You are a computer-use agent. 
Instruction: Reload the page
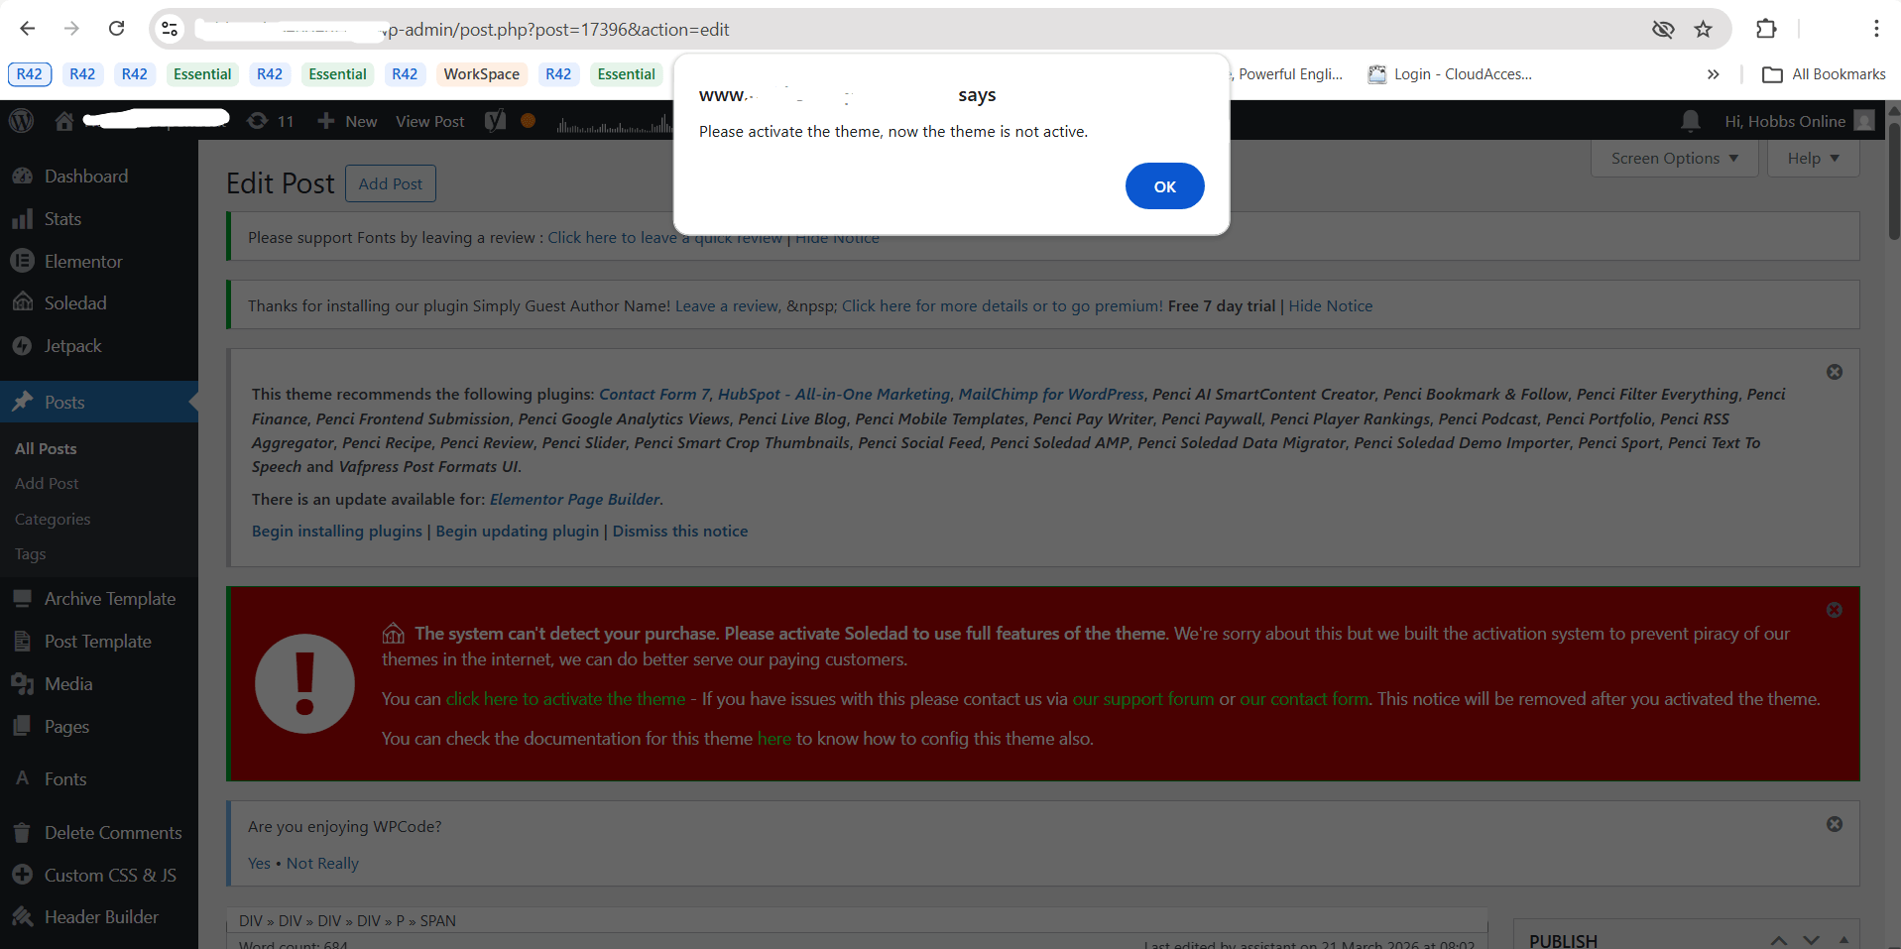[116, 29]
